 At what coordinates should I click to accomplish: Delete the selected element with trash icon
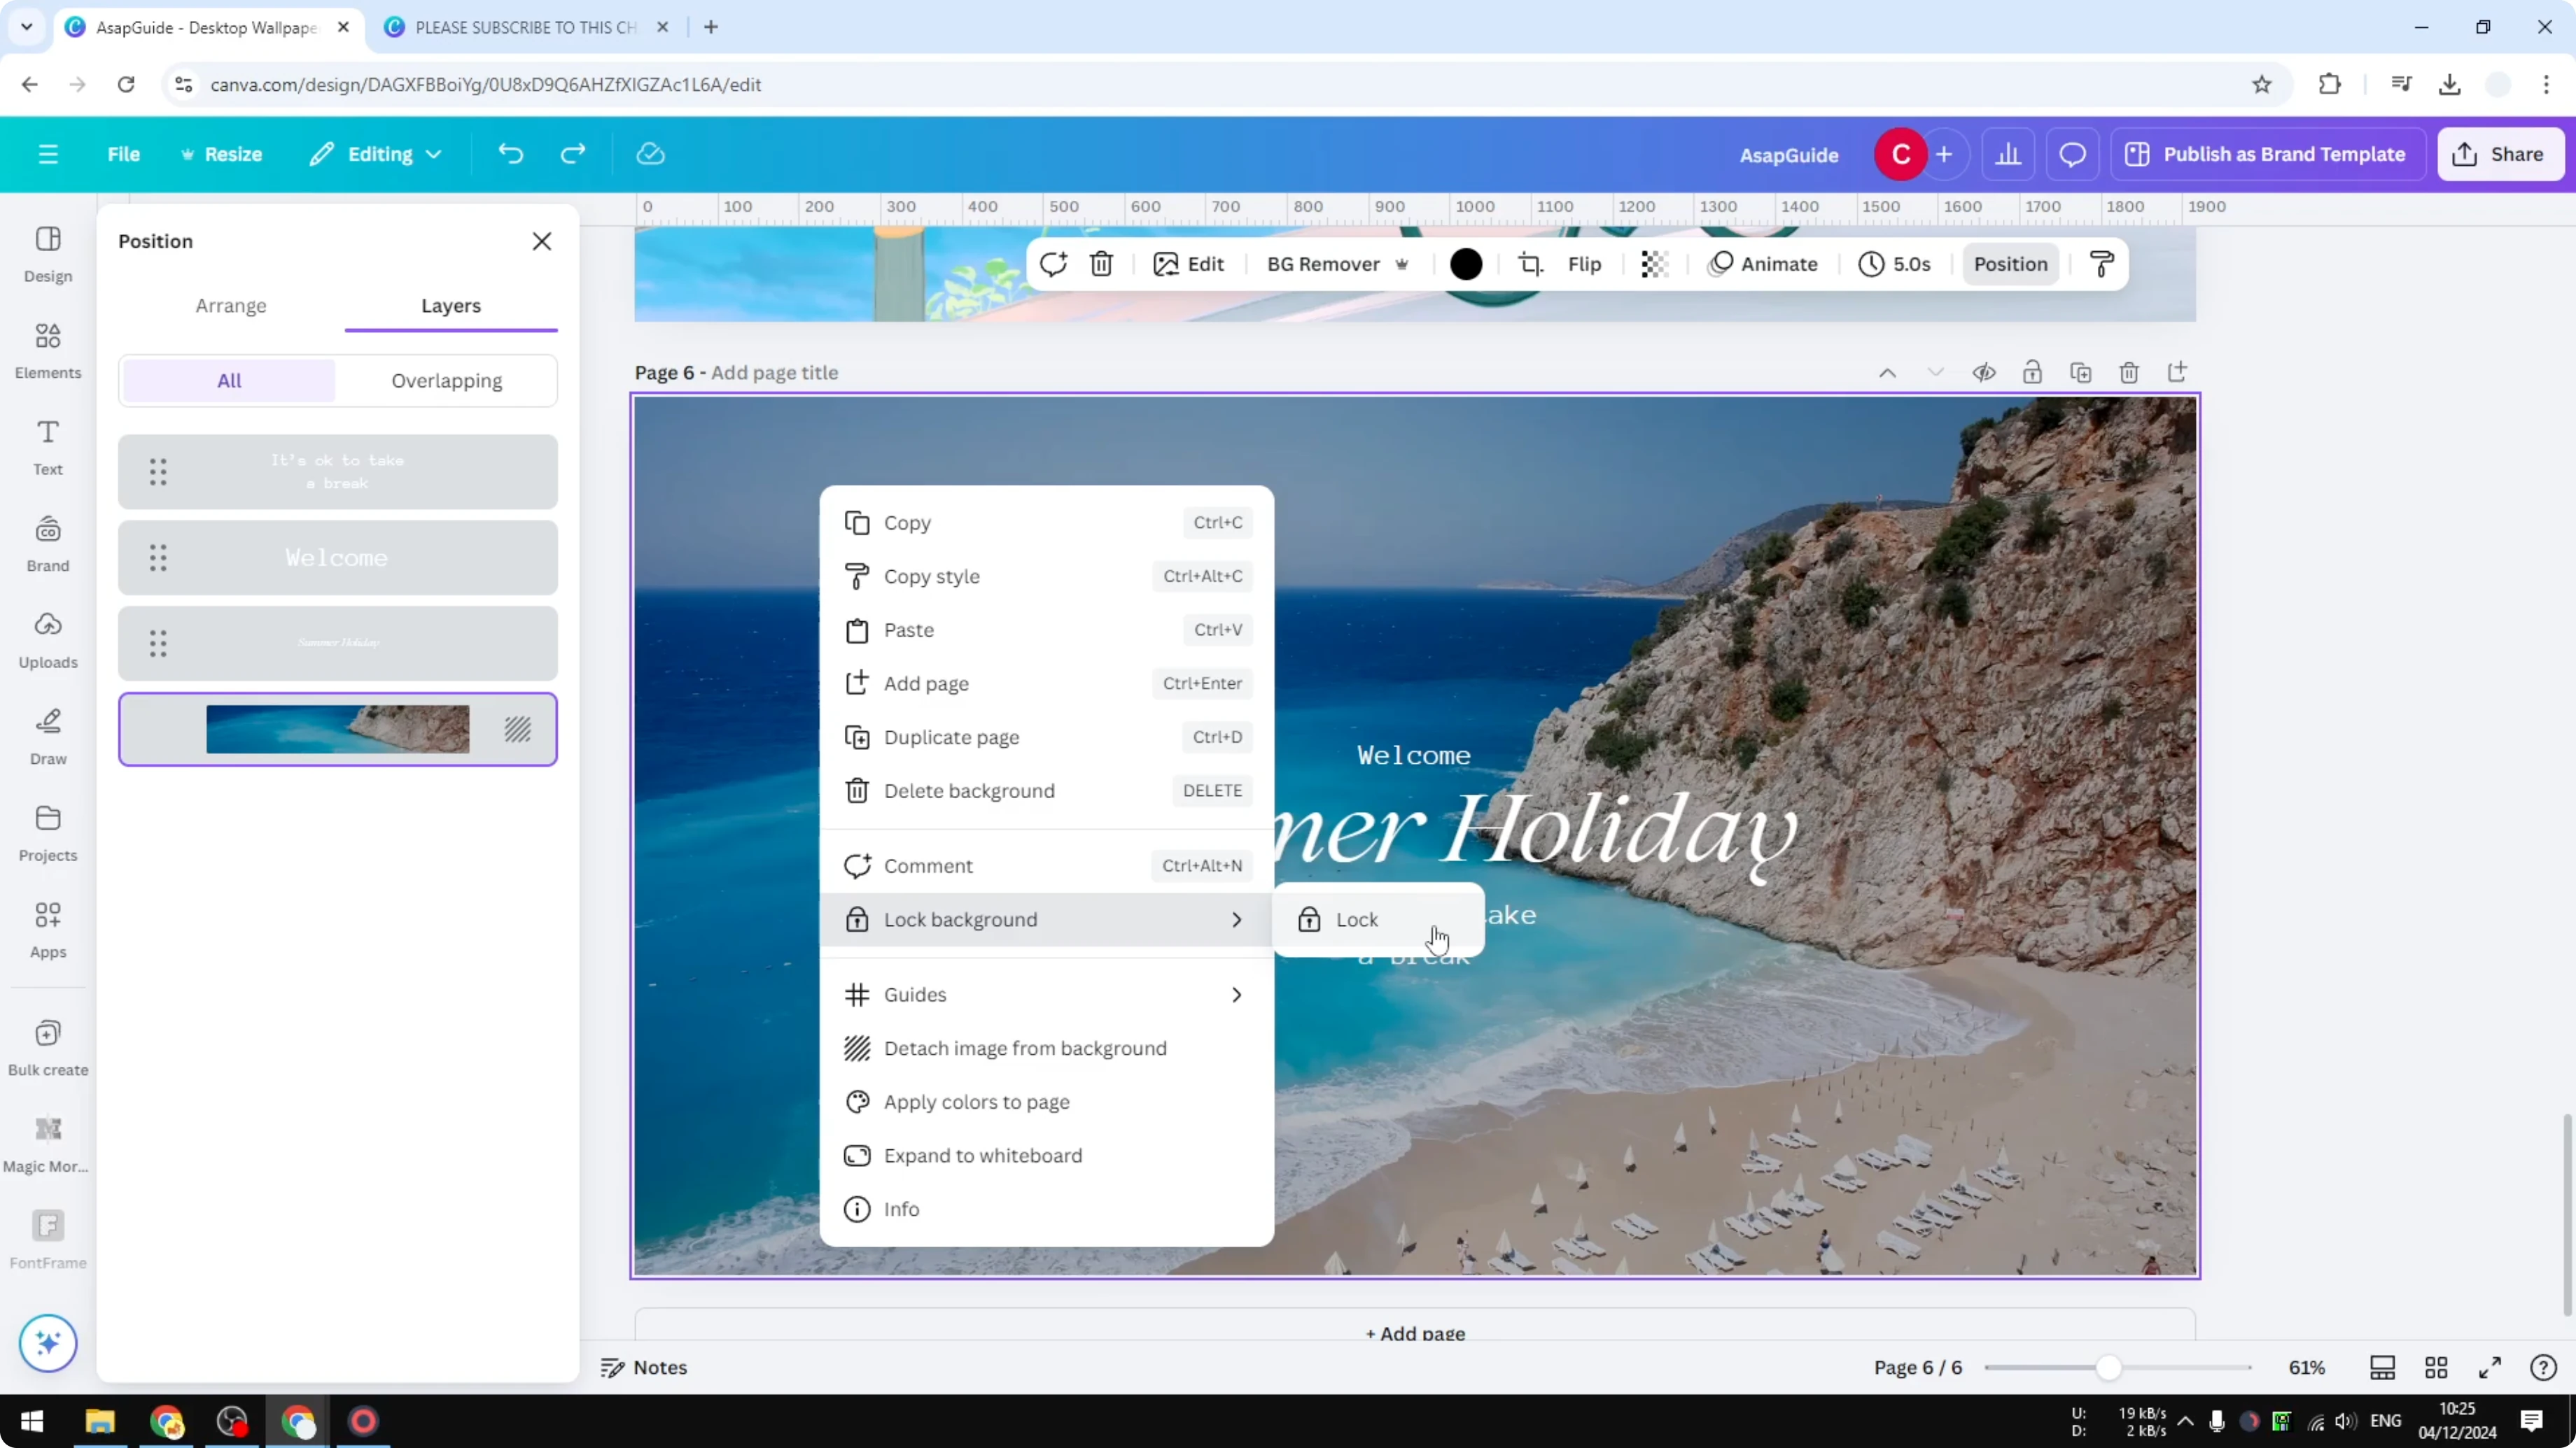coord(1101,264)
